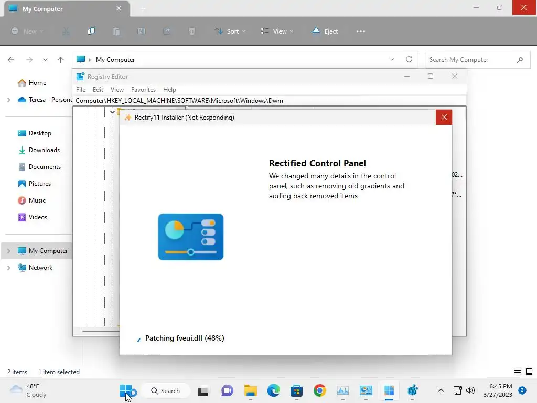Viewport: 537px width, 403px height.
Task: Open the weather widget showing 48°F Cloudy
Action: [28, 390]
